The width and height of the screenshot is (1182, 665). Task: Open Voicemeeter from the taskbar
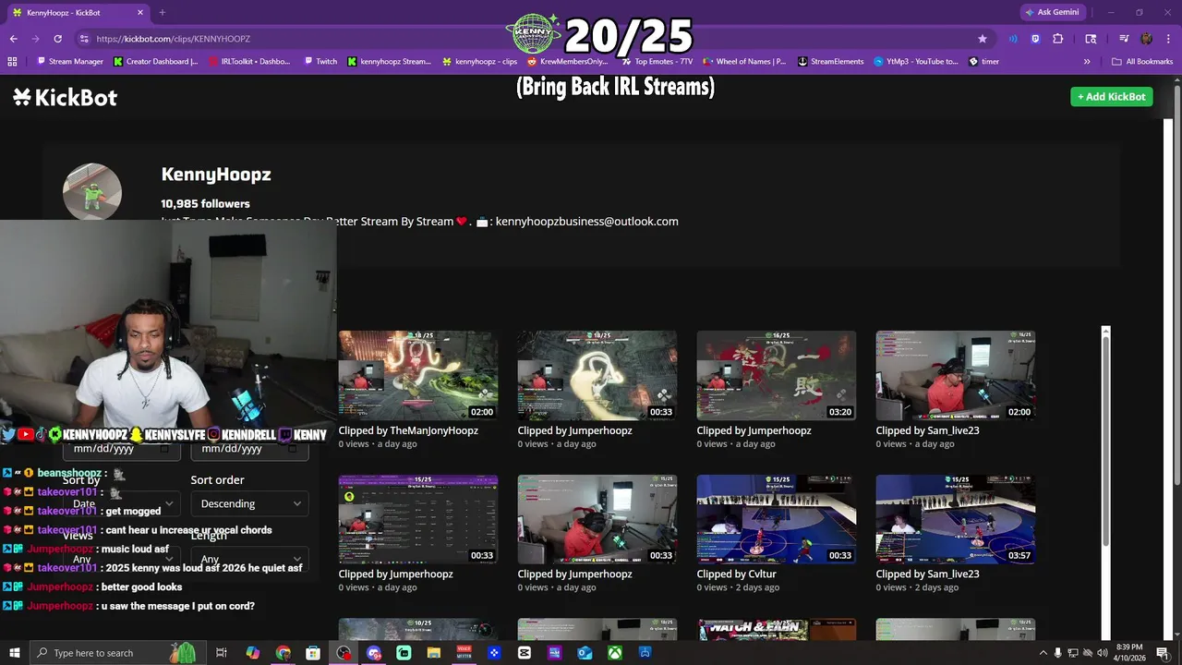click(x=464, y=653)
